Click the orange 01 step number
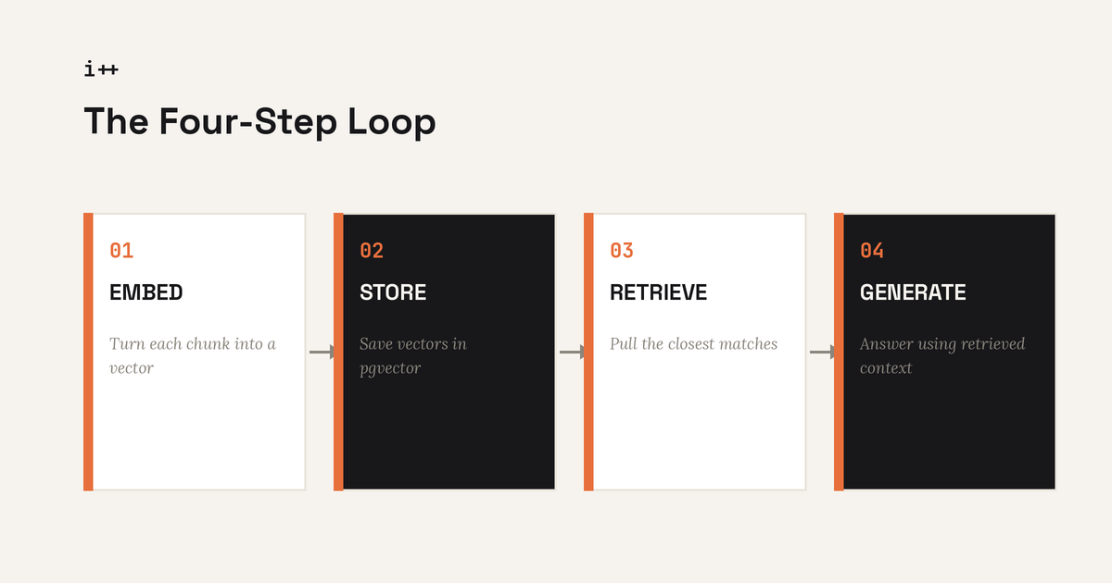 121,250
